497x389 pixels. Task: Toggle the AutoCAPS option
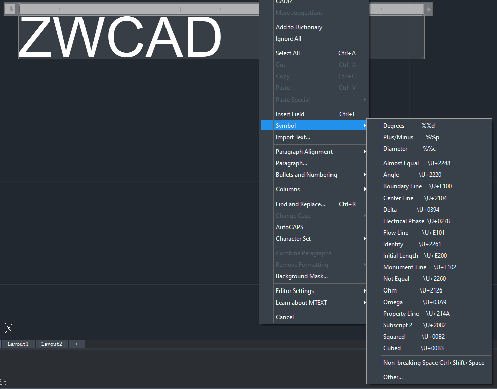click(314, 227)
